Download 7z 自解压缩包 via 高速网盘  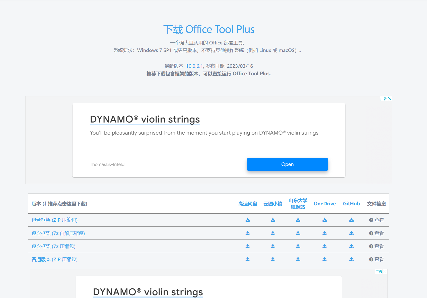point(248,233)
